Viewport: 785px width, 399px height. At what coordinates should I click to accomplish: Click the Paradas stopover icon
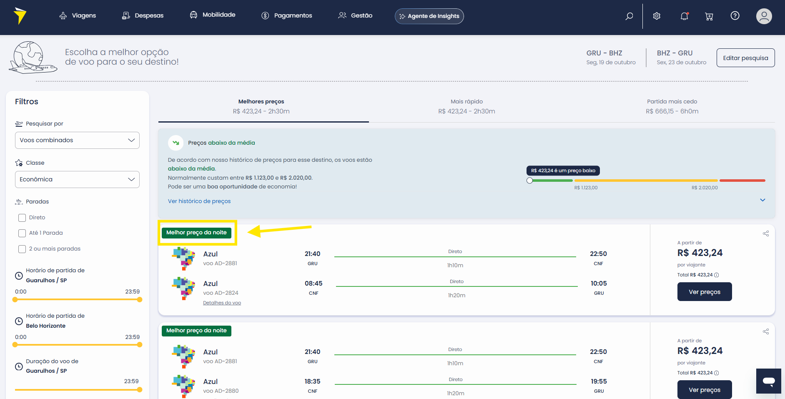tap(19, 202)
